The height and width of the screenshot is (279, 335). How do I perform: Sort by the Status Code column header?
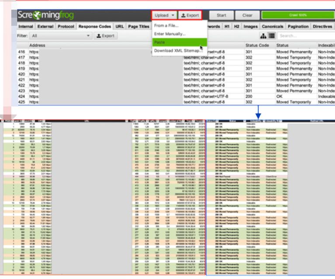257,46
